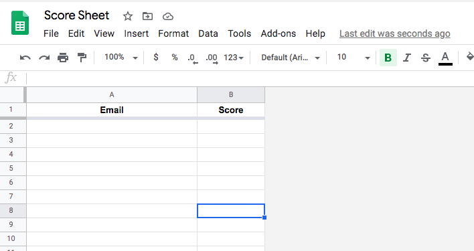Open the font size 10 dropdown
Viewport: 474px width, 251px height.
click(x=353, y=57)
